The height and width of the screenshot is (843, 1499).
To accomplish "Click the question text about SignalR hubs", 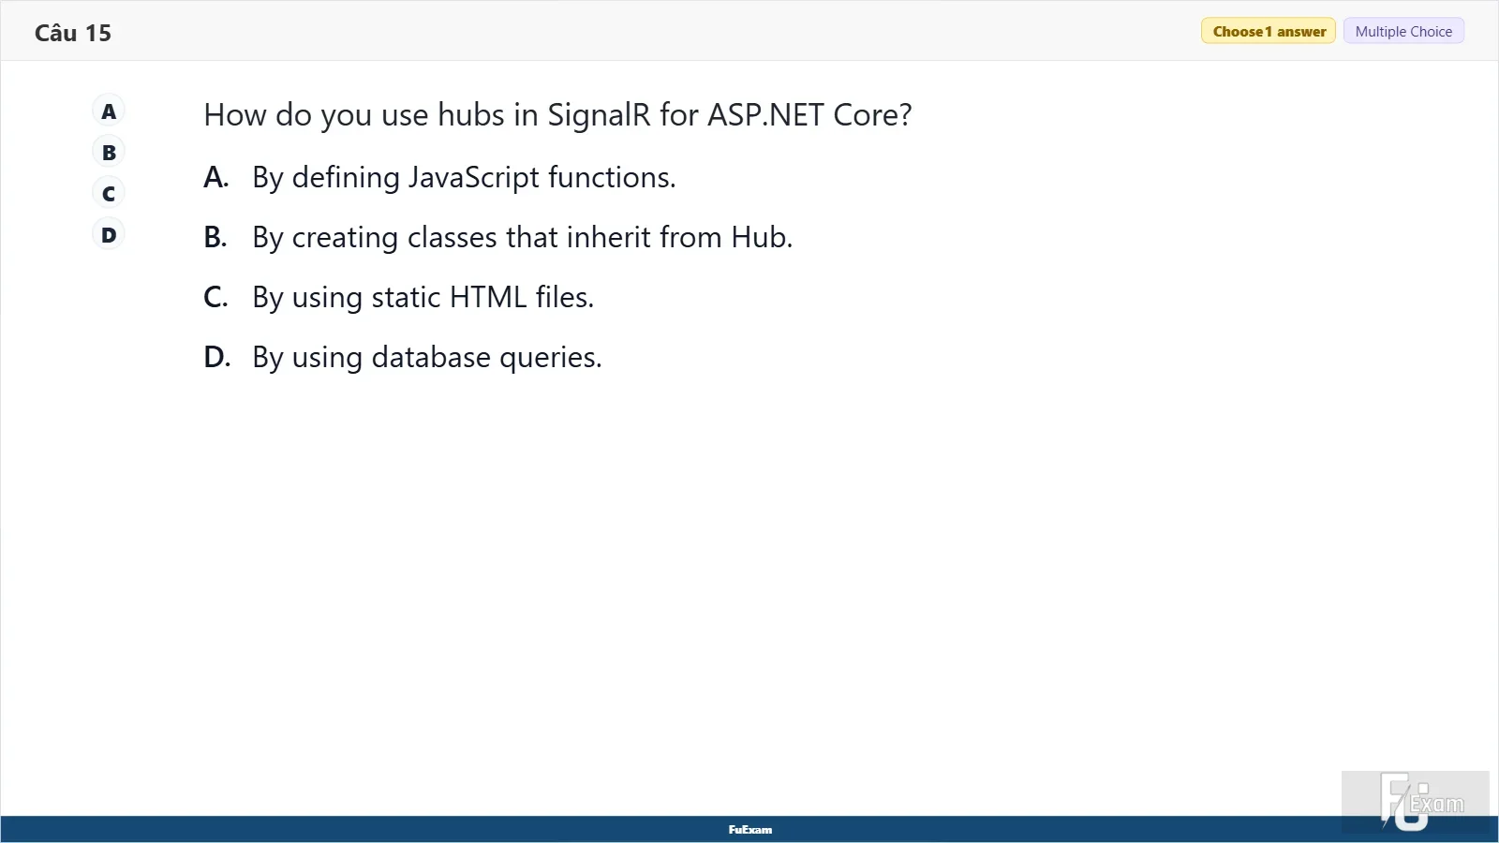I will pyautogui.click(x=557, y=115).
